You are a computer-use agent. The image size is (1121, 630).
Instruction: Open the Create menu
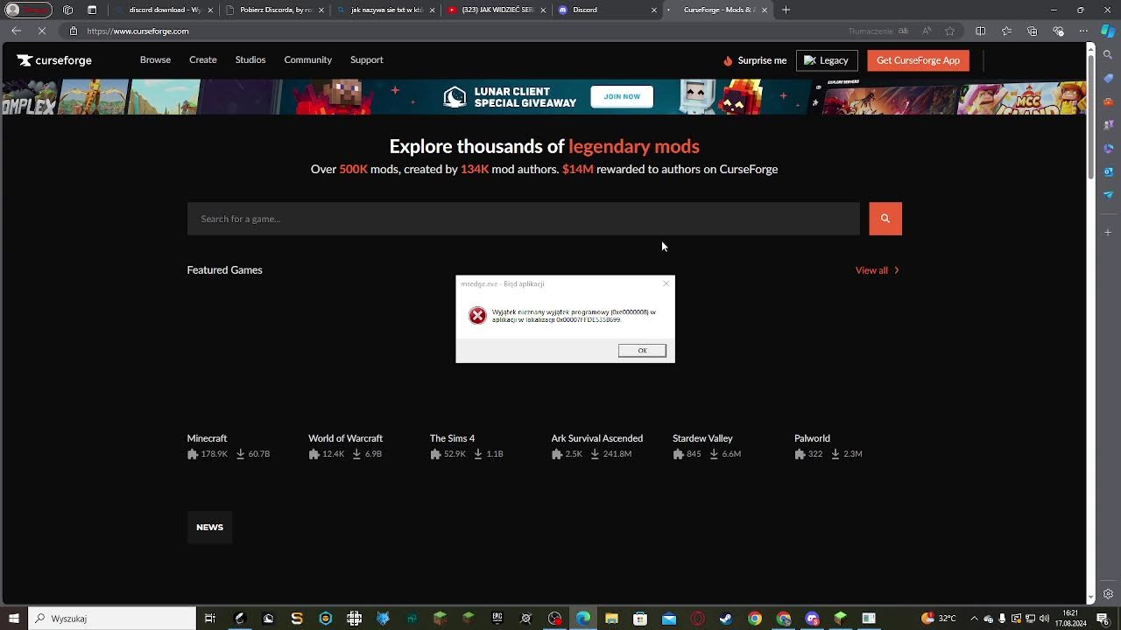point(202,59)
